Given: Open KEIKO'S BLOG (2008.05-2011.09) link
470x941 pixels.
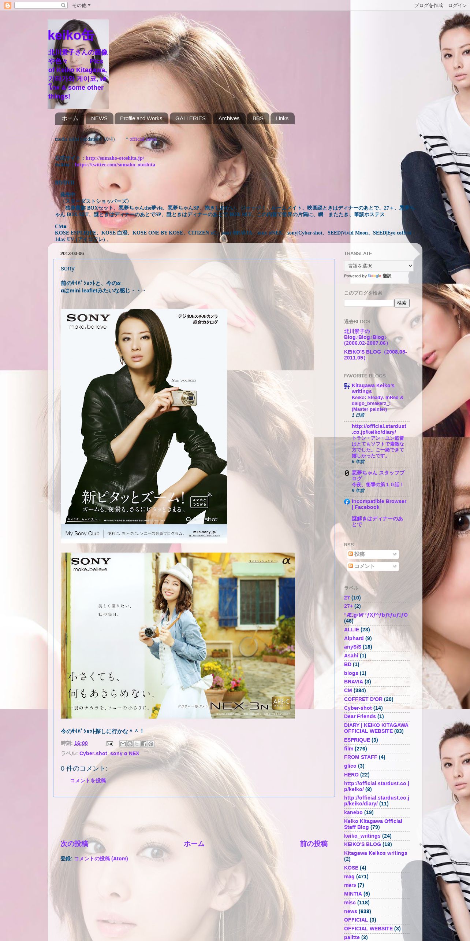Looking at the screenshot, I should click(375, 355).
